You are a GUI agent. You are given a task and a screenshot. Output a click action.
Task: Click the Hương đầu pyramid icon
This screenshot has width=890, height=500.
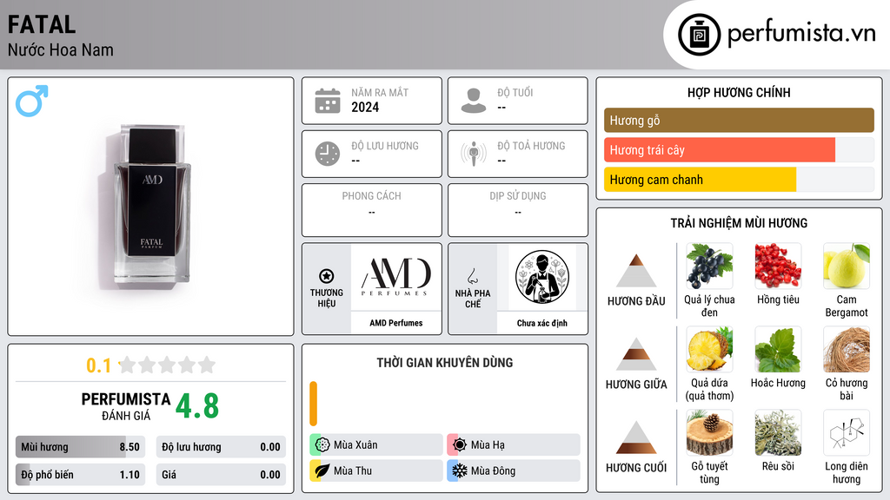coord(636,271)
